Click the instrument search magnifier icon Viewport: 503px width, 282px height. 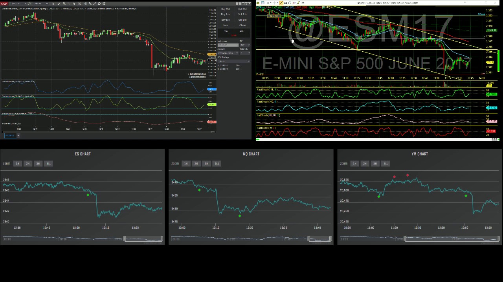click(x=29, y=4)
